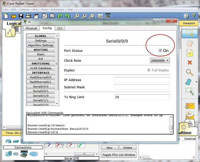Open the Activity Wizard icon
Image resolution: width=200 pixels, height=162 pixels.
pos(36,16)
